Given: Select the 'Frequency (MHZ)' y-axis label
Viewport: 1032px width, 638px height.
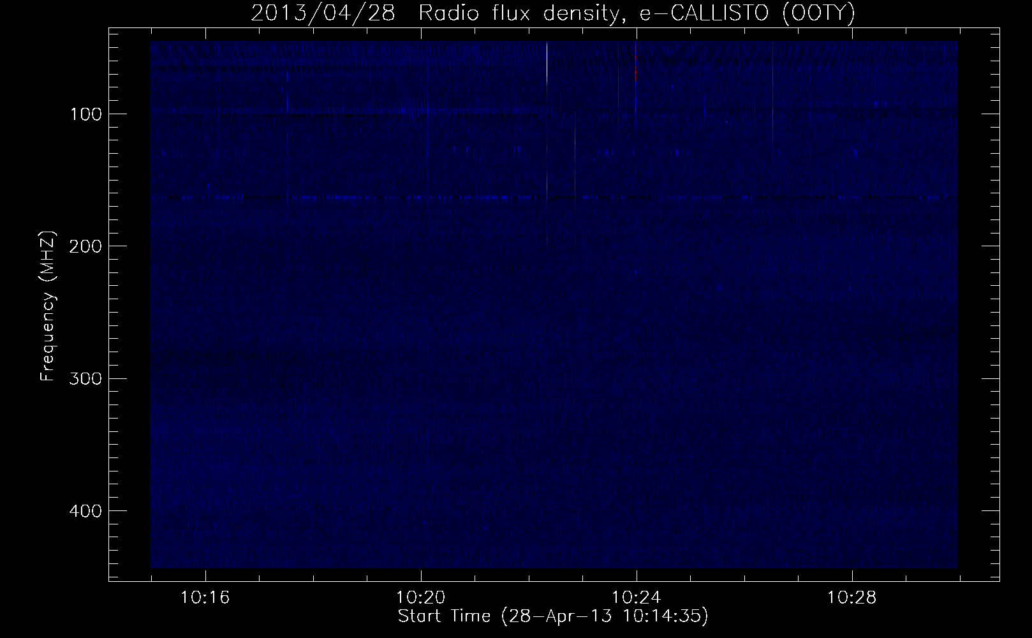Looking at the screenshot, I should [x=48, y=306].
